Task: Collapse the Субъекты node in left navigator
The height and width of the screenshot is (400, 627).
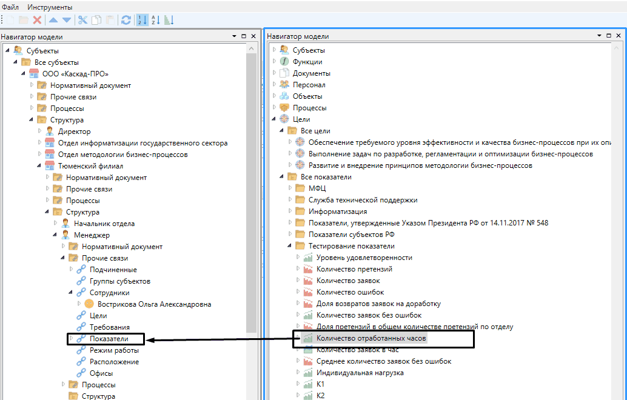Action: (x=7, y=50)
